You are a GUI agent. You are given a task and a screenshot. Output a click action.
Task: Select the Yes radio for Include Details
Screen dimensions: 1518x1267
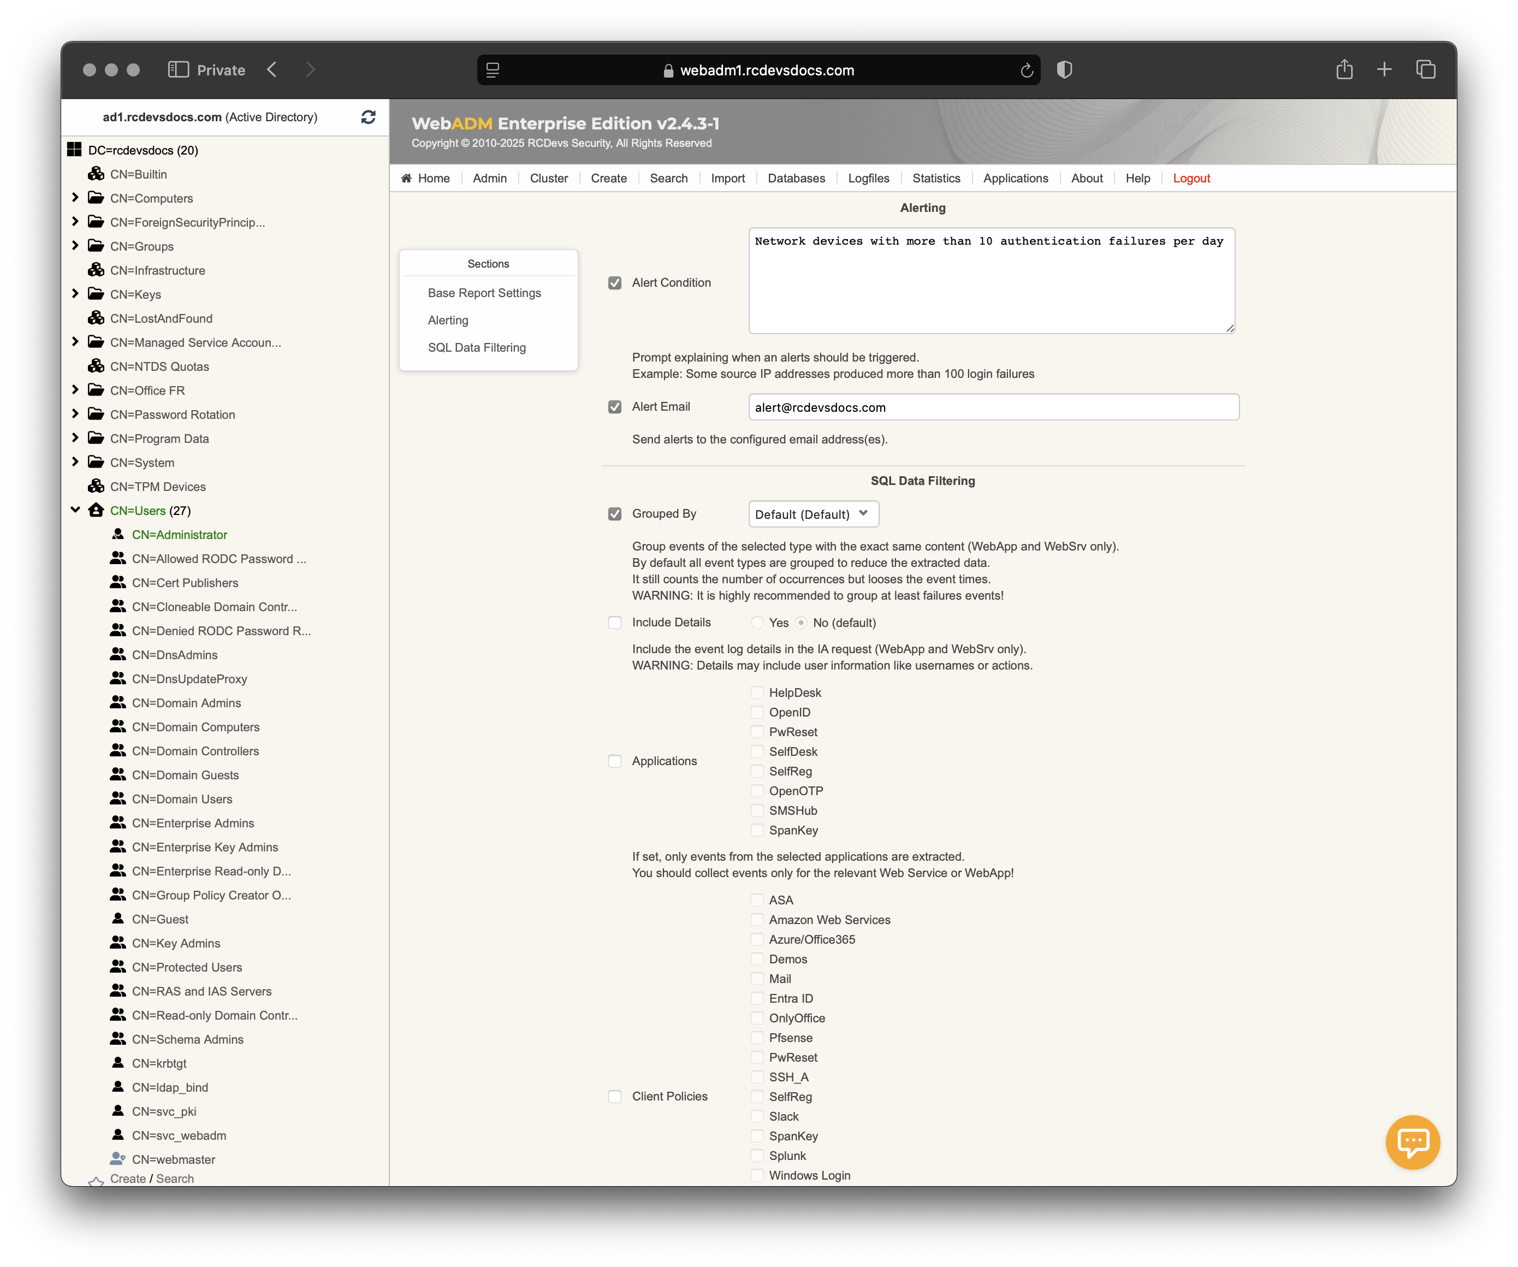pos(757,622)
